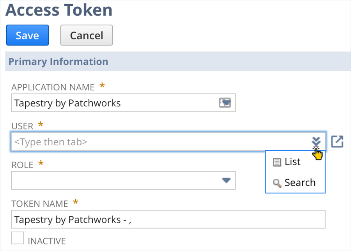Click the Save button
This screenshot has height=251, width=351.
27,35
